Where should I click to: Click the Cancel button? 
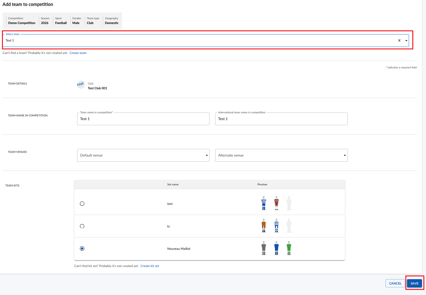click(x=395, y=283)
